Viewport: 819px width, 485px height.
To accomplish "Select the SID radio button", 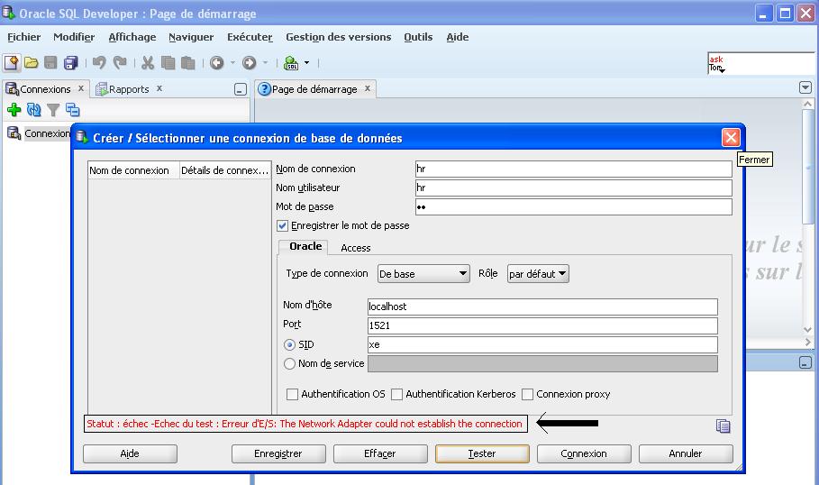I will tap(290, 345).
